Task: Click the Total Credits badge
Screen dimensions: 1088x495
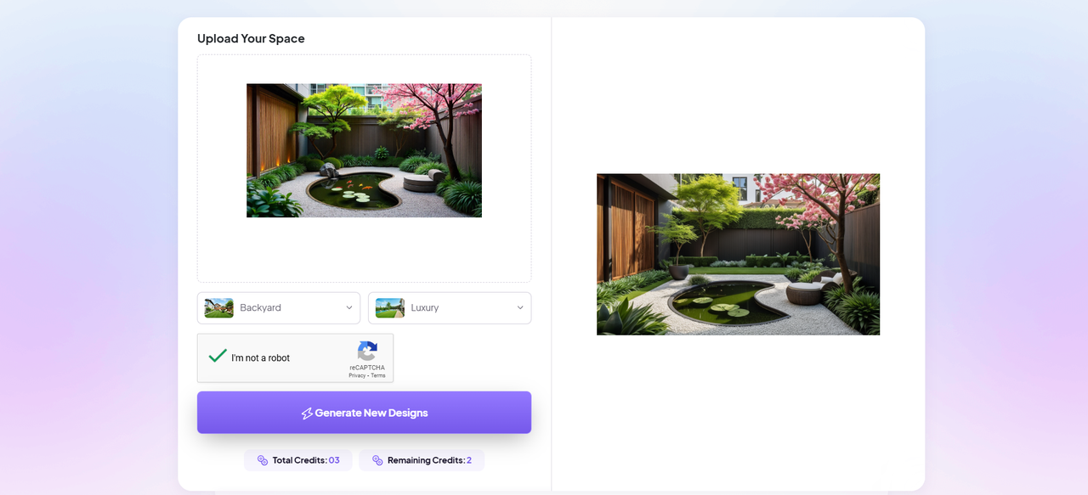Action: click(297, 460)
